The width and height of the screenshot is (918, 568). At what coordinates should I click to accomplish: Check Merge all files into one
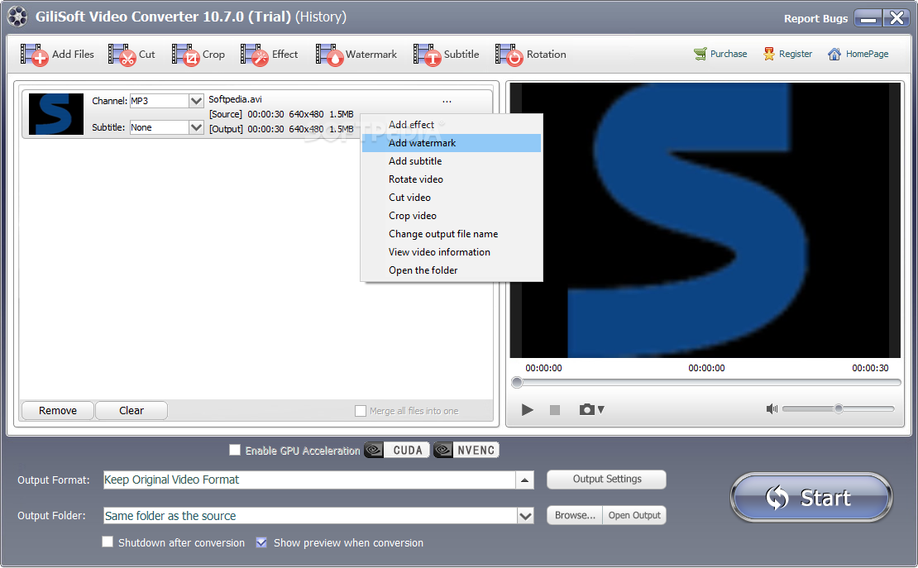tap(361, 411)
